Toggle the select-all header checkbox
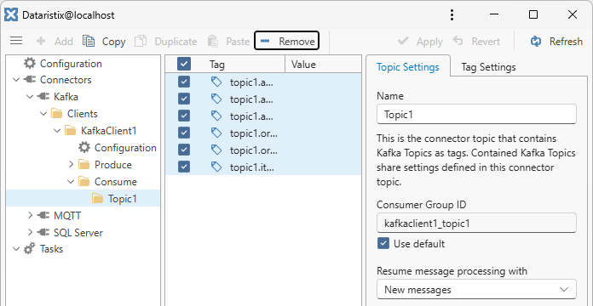593x306 pixels. click(x=184, y=64)
